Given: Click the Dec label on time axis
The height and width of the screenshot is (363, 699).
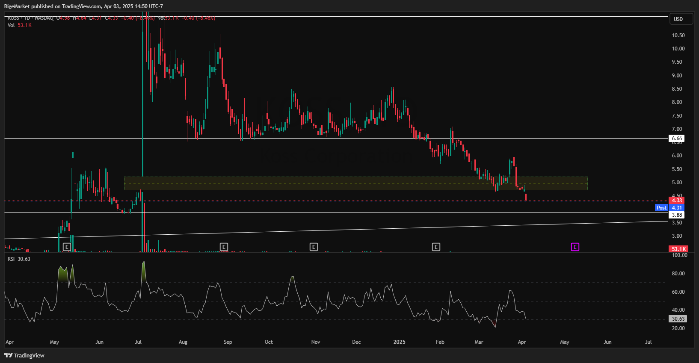Looking at the screenshot, I should tap(356, 342).
